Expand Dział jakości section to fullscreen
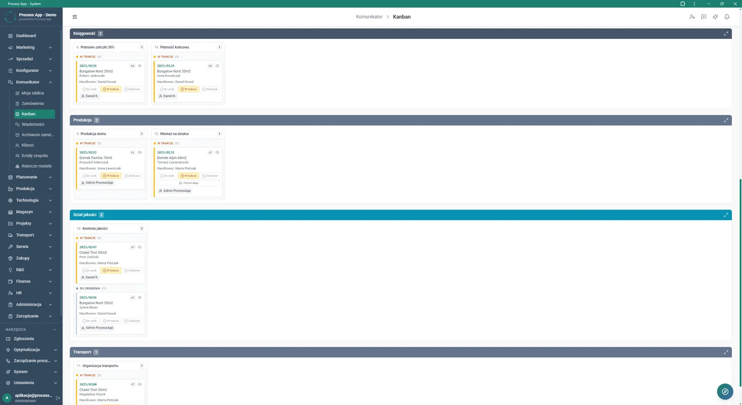This screenshot has width=742, height=405. pyautogui.click(x=726, y=215)
